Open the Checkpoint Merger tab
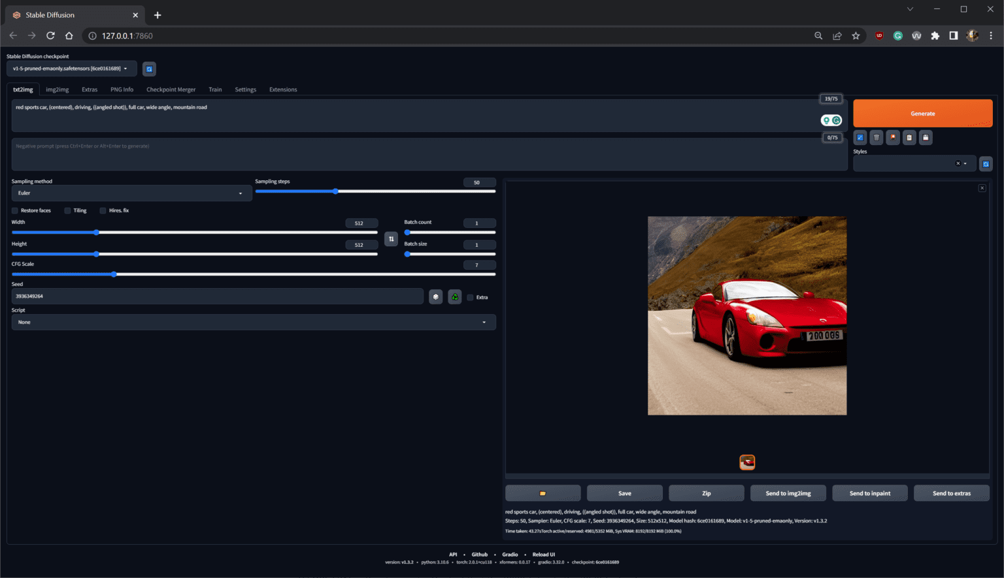Viewport: 1004px width, 578px height. pyautogui.click(x=171, y=89)
